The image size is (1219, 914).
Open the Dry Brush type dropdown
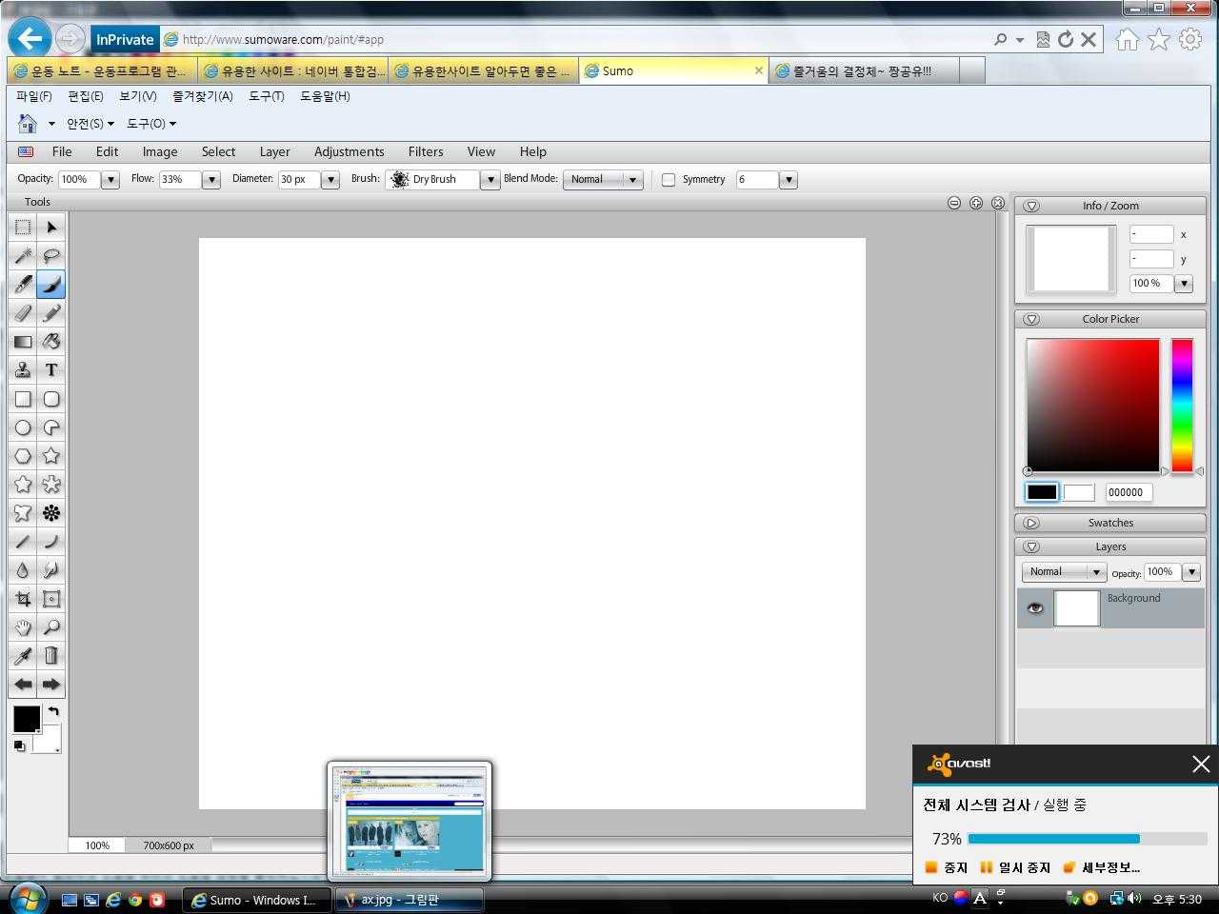(490, 180)
